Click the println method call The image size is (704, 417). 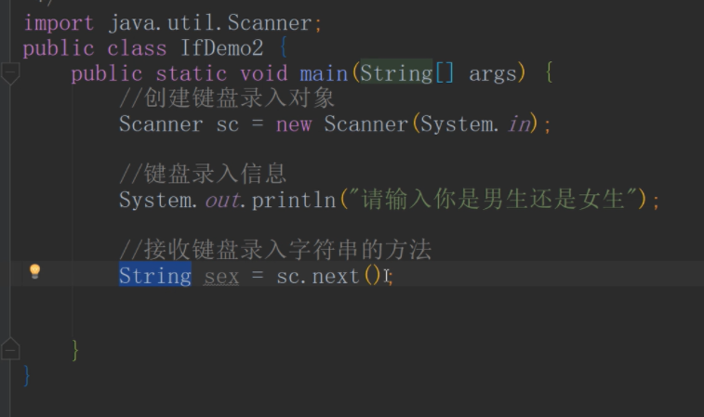coord(294,200)
